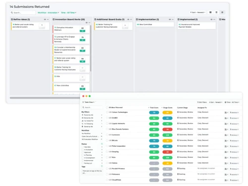The image size is (248, 186).
Task: Select the Implemented column checkbox
Action: (179, 19)
